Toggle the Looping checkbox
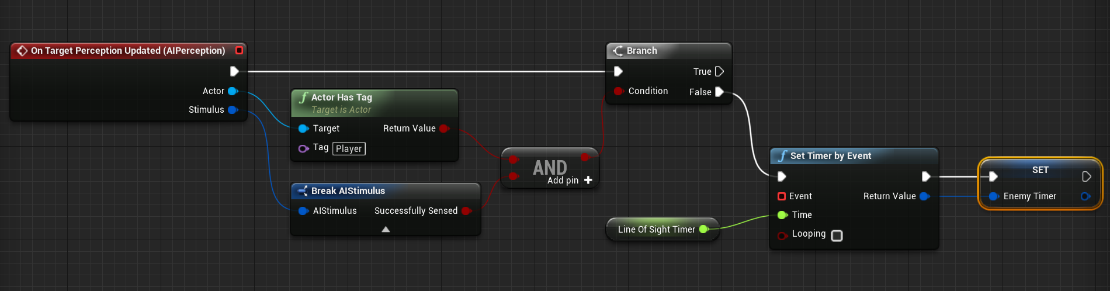Image resolution: width=1110 pixels, height=291 pixels. pos(837,235)
